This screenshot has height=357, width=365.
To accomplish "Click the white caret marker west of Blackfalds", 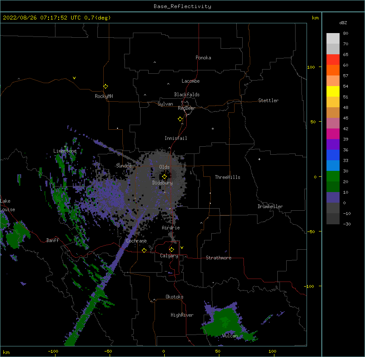I will click(x=145, y=95).
